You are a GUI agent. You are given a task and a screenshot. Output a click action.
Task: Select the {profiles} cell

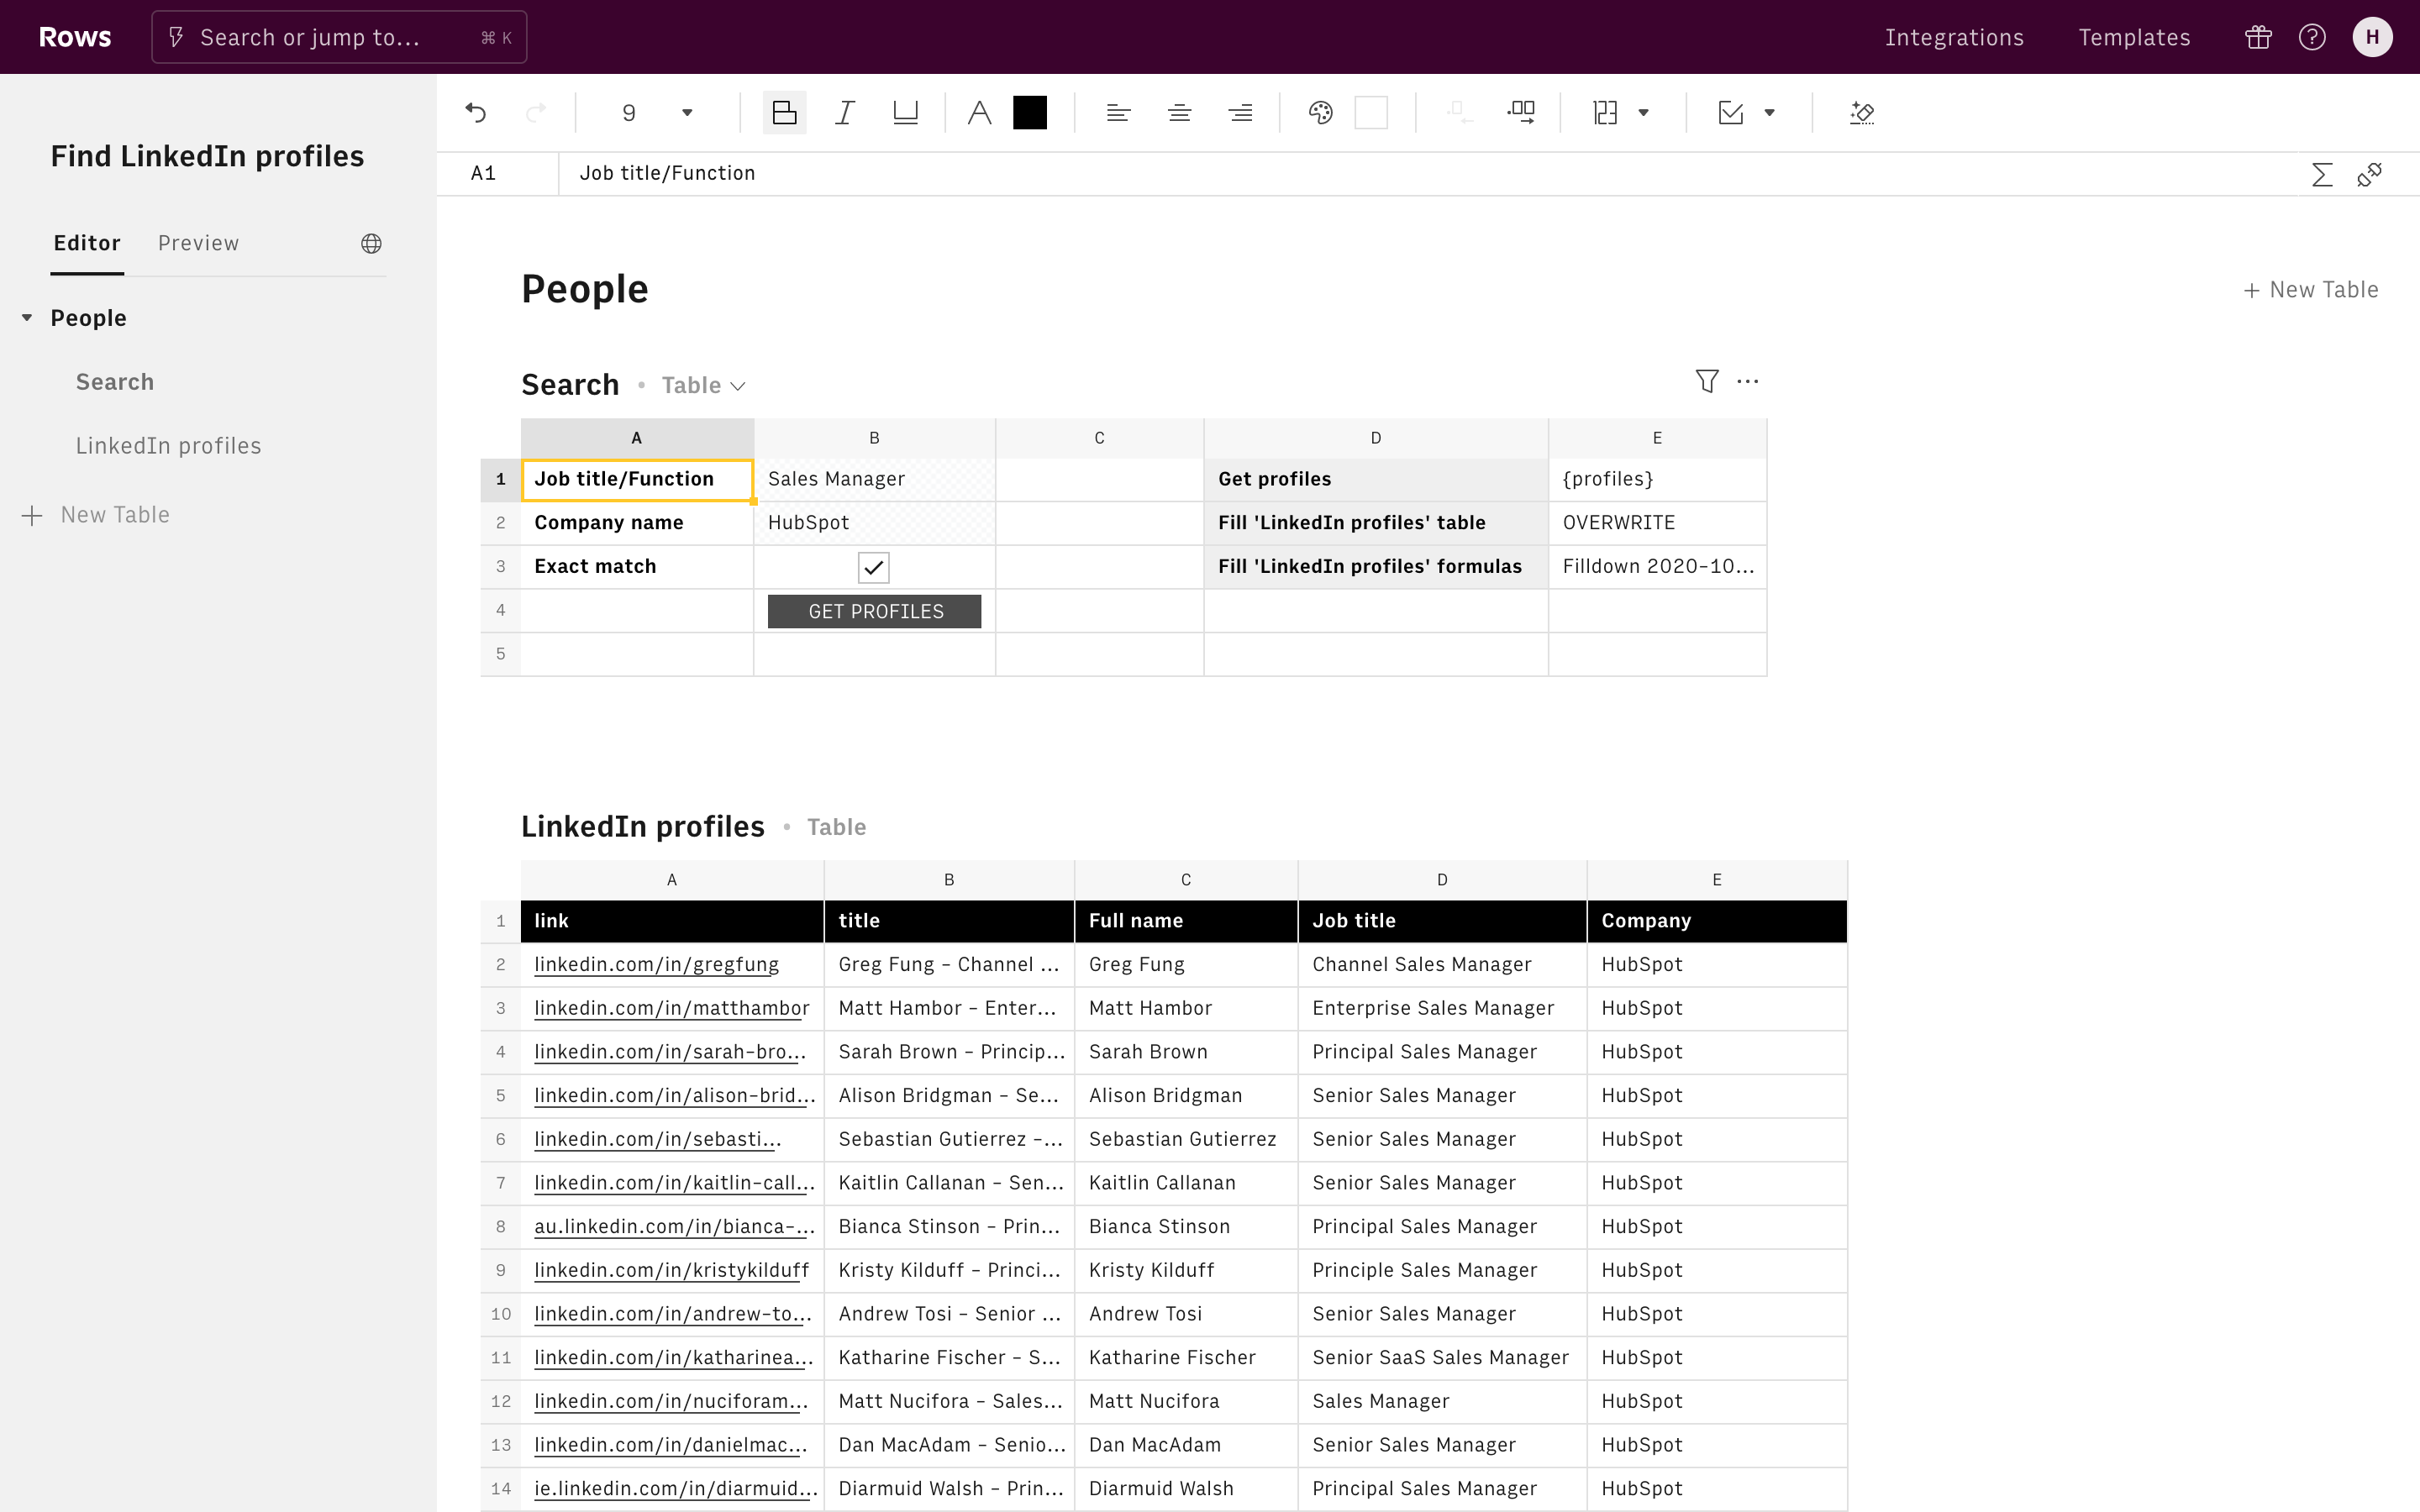tap(1657, 479)
